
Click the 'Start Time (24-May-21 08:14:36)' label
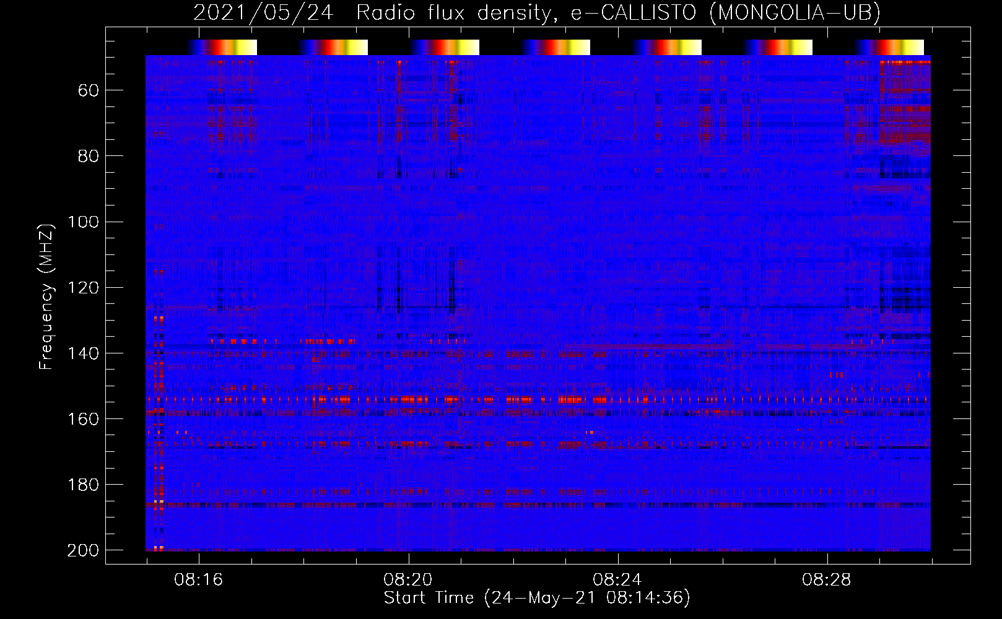click(x=537, y=598)
